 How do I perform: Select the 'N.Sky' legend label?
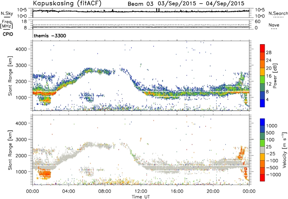click(x=7, y=13)
